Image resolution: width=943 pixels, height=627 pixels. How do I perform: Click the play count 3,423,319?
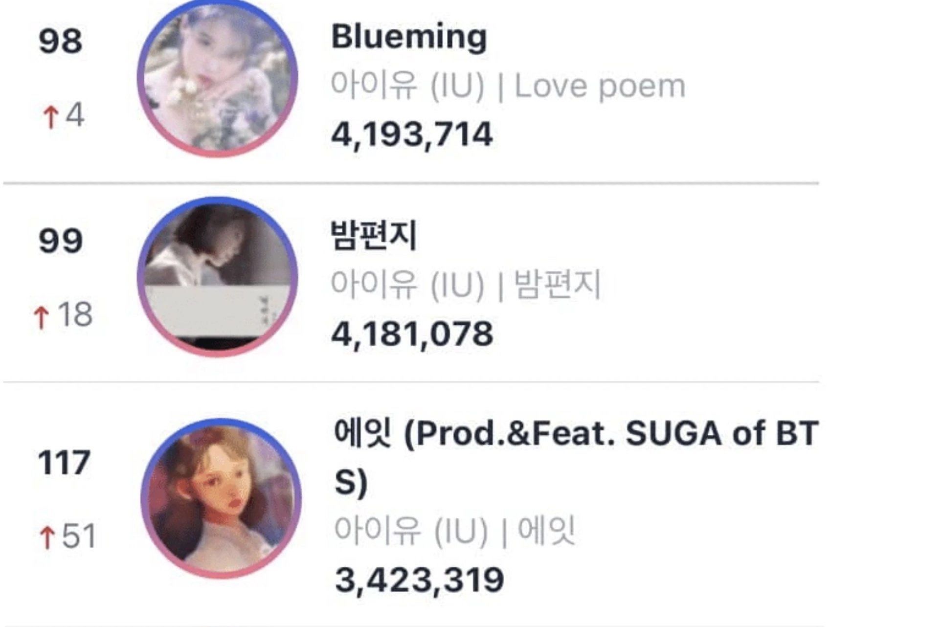tap(419, 581)
